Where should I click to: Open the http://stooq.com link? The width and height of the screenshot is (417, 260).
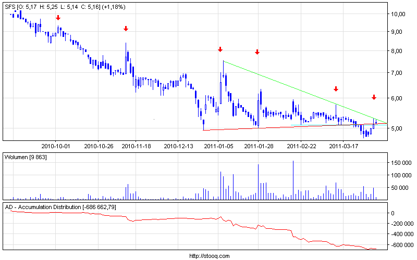(210, 256)
